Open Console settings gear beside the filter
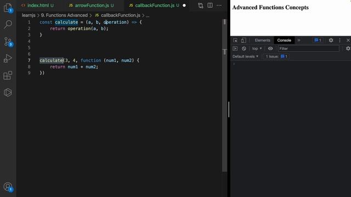The height and width of the screenshot is (197, 351). (348, 49)
